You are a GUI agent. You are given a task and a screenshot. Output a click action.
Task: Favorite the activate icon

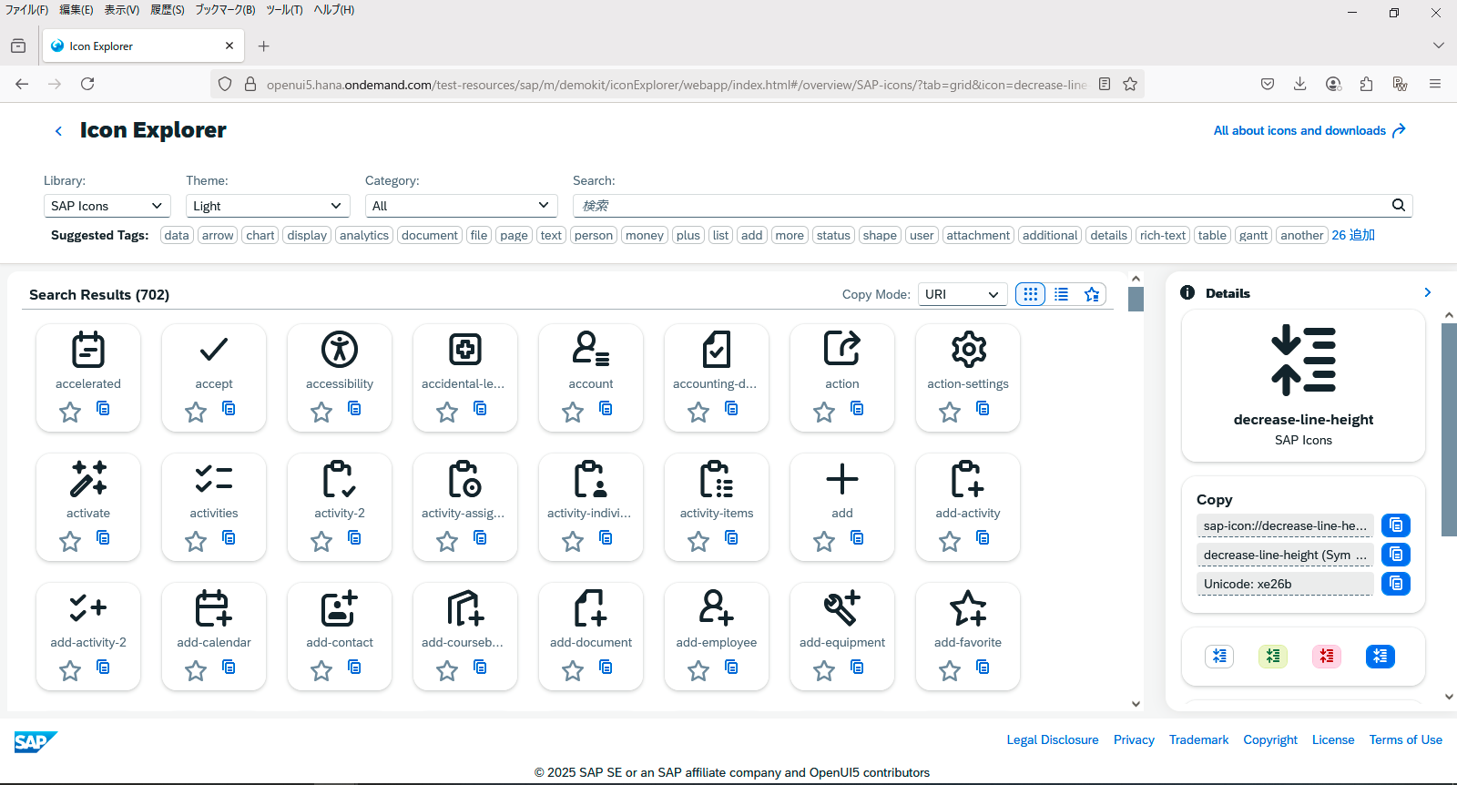(70, 542)
